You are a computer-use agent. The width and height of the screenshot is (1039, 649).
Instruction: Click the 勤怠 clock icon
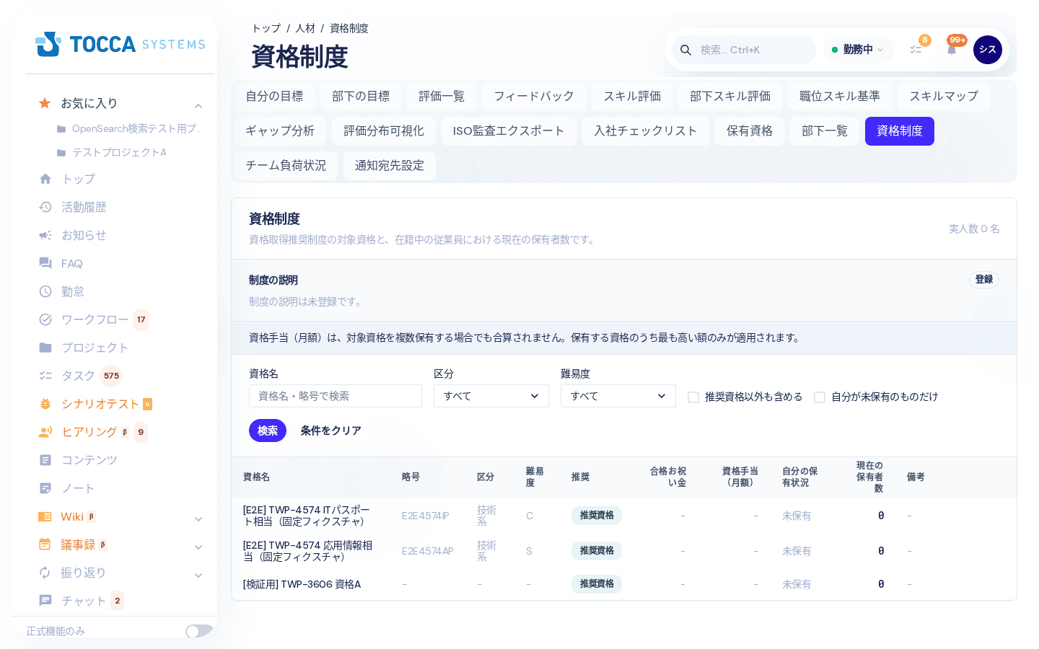point(45,291)
